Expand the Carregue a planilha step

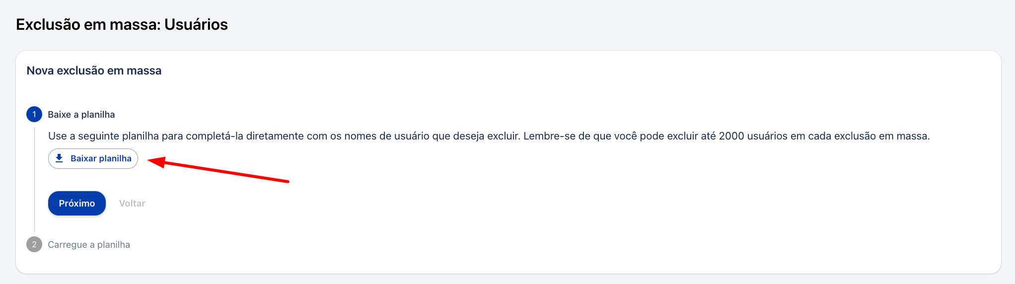tap(89, 244)
